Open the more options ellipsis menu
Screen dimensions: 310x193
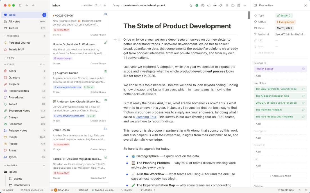coord(245,5)
